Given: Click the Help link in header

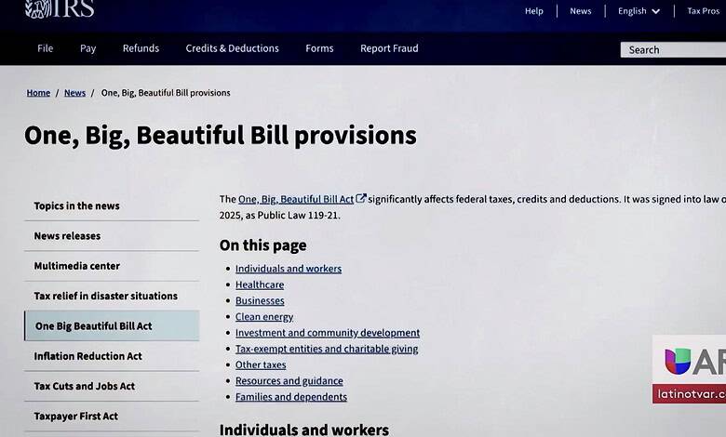Looking at the screenshot, I should click(533, 11).
